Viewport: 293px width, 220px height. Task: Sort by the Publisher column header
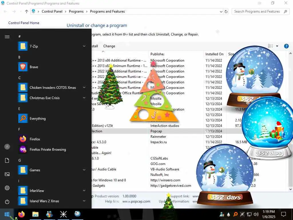point(176,54)
